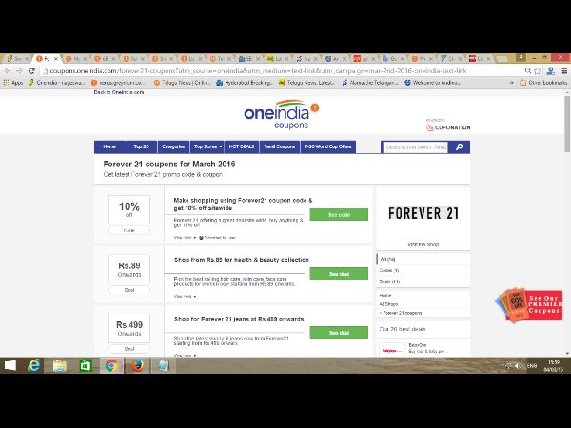Click the store search input field
This screenshot has width=571, height=428.
(x=416, y=147)
